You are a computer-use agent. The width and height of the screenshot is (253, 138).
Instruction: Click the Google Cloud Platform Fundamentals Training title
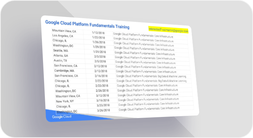pyautogui.click(x=87, y=24)
